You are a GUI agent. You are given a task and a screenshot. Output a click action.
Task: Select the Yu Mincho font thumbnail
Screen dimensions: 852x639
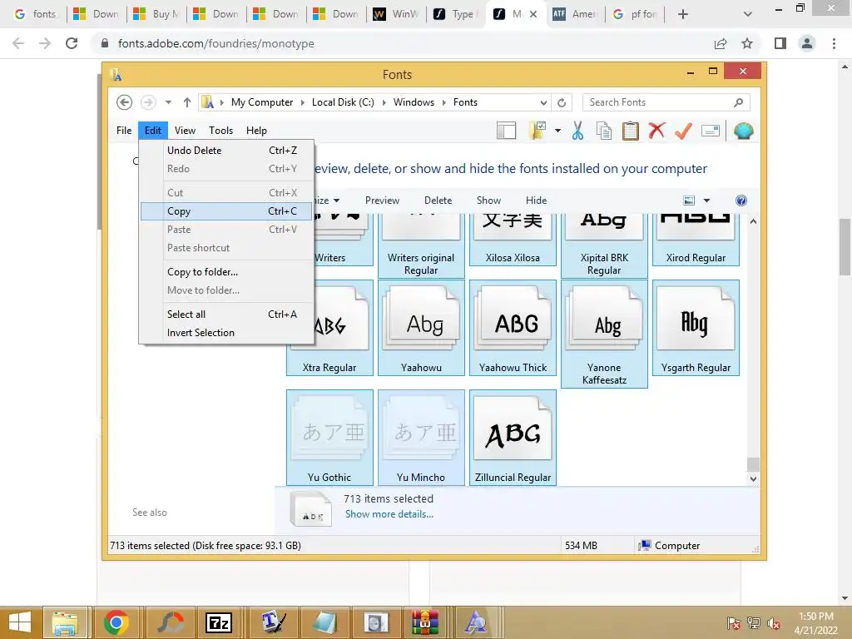pyautogui.click(x=421, y=438)
